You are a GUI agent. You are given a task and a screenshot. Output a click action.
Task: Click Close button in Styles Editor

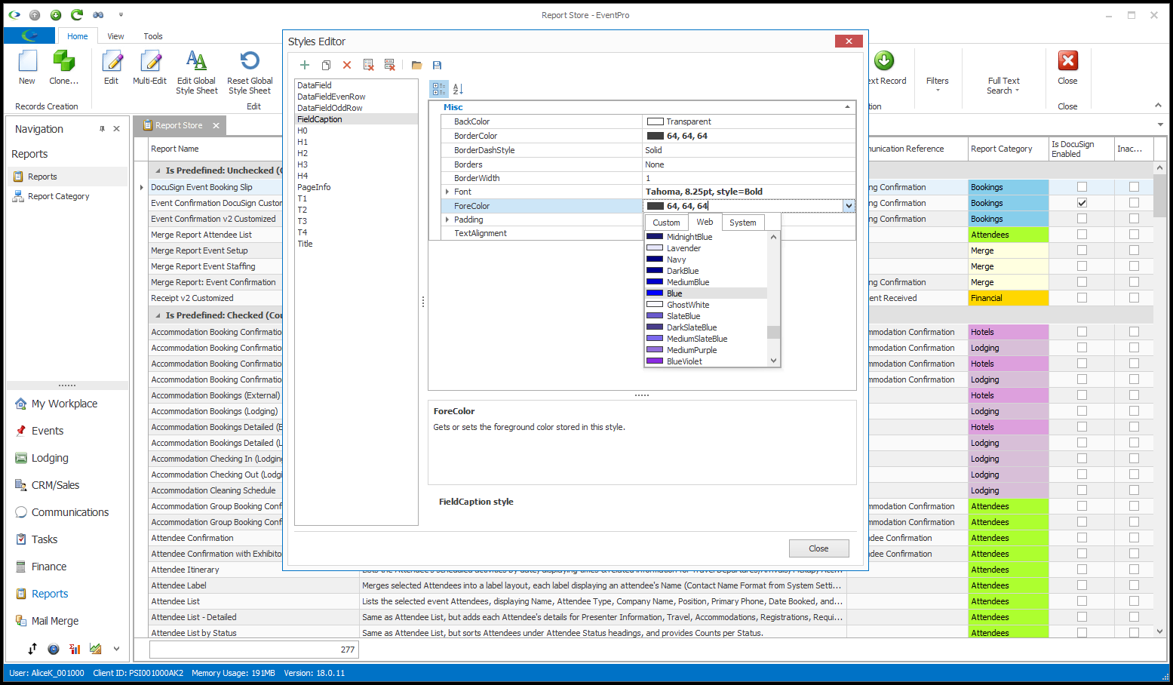818,548
